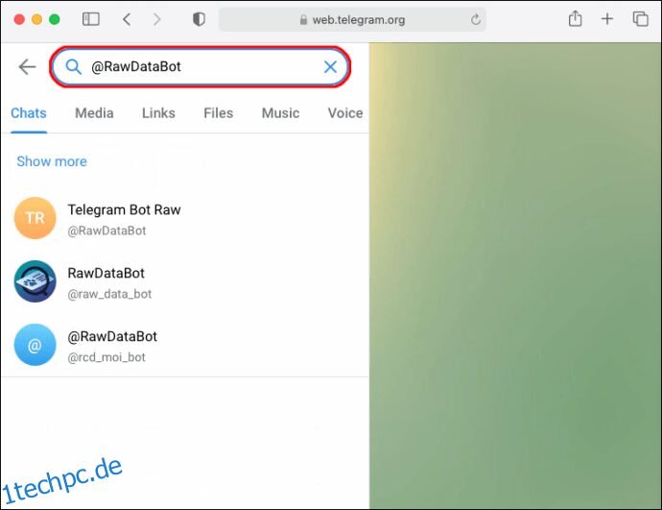662x510 pixels.
Task: Open the privacy shield report icon
Action: click(199, 19)
